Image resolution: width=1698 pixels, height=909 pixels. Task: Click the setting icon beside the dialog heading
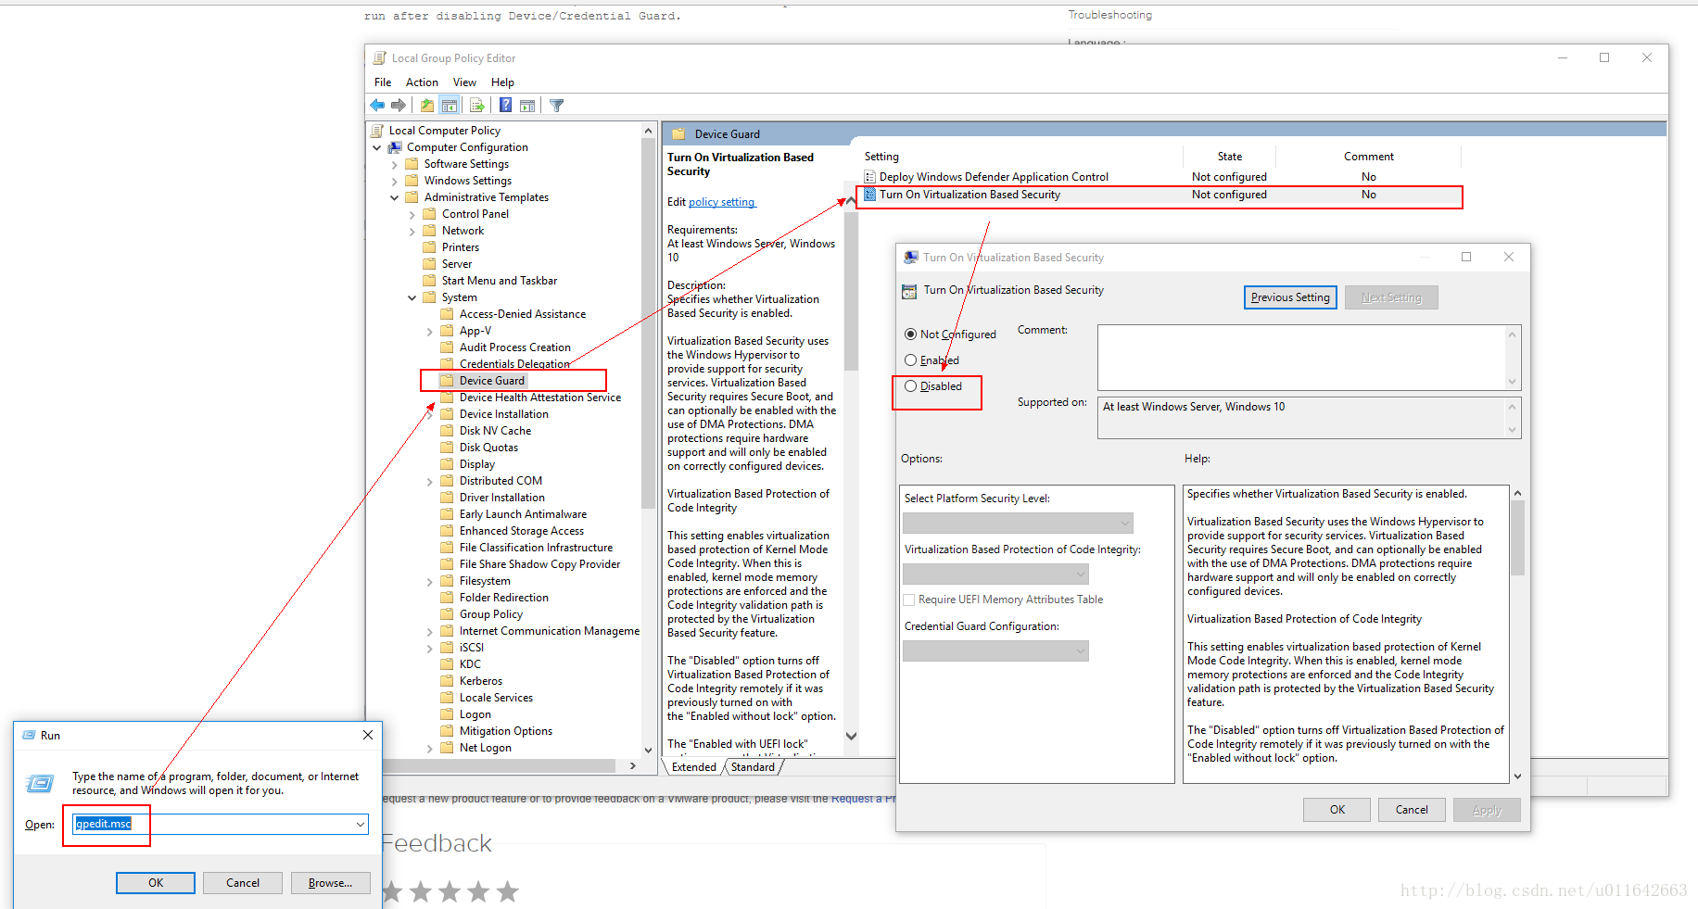pos(909,291)
